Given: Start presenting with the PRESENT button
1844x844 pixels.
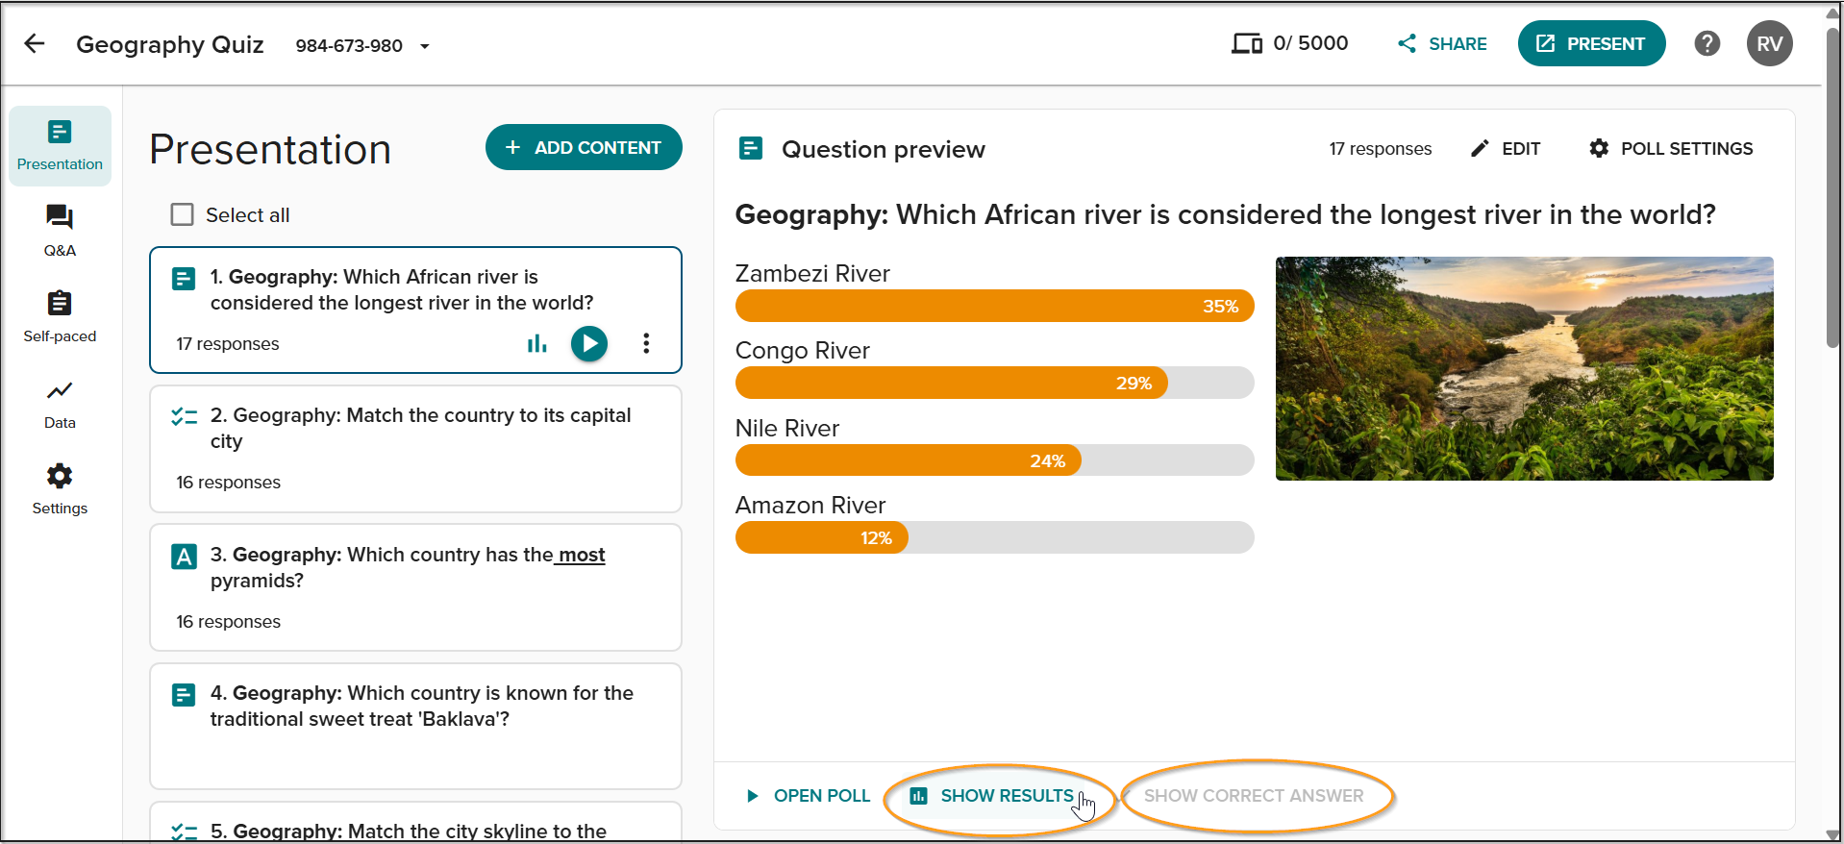Looking at the screenshot, I should [1591, 44].
